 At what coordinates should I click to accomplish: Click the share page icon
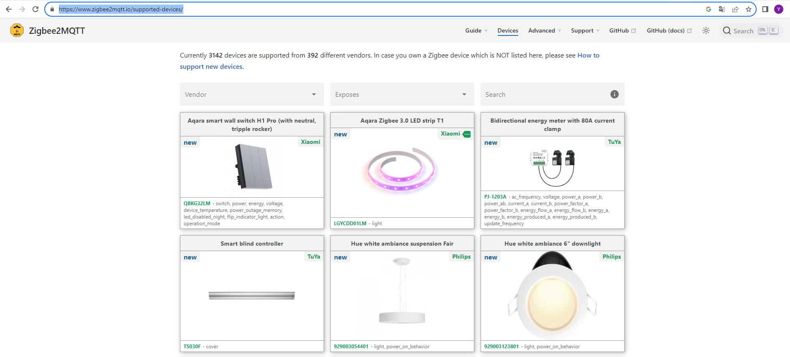pyautogui.click(x=735, y=9)
